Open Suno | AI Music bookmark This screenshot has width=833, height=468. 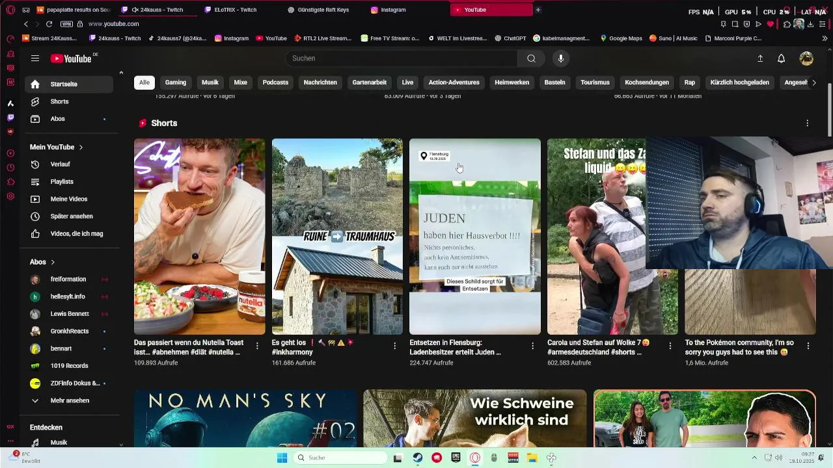673,38
